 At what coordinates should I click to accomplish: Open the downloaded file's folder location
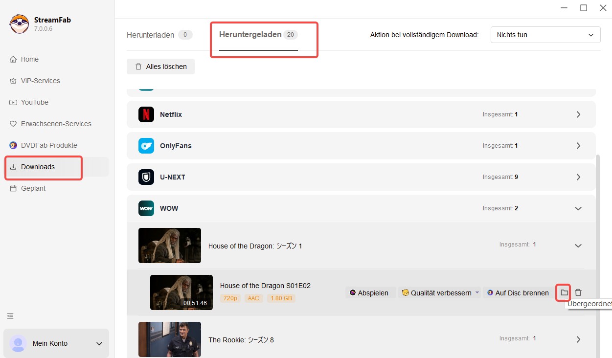point(563,292)
